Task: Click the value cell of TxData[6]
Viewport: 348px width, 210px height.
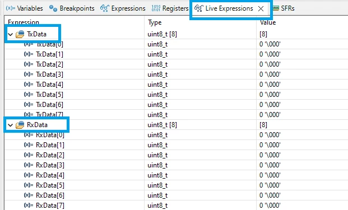Action: pos(270,105)
